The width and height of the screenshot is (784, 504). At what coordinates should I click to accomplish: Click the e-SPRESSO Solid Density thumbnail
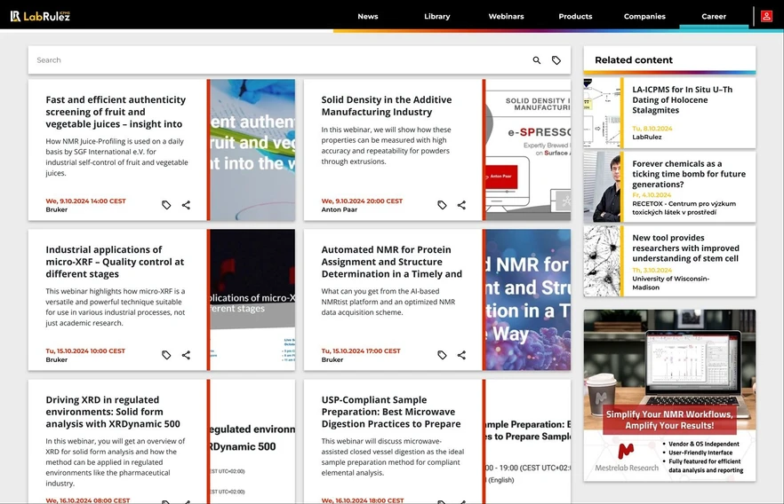tap(528, 150)
